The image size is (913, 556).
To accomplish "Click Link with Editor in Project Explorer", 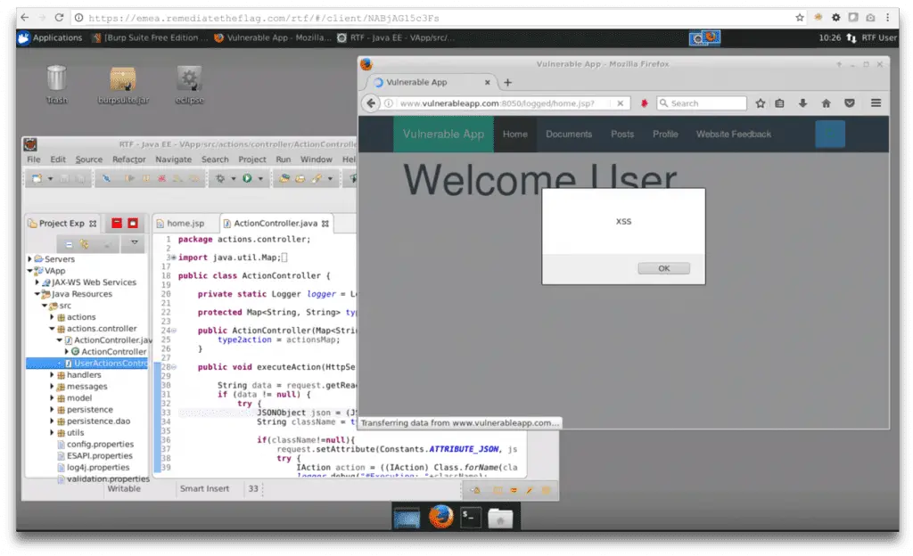I will point(85,244).
